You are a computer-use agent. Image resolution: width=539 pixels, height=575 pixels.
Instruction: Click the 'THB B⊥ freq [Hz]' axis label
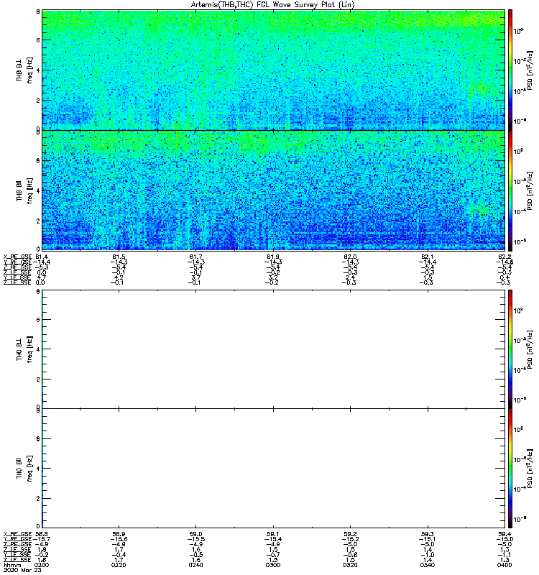tap(24, 70)
